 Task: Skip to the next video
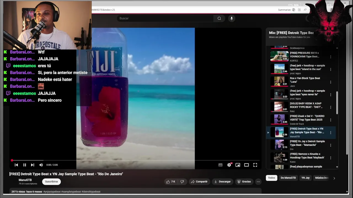33,165
